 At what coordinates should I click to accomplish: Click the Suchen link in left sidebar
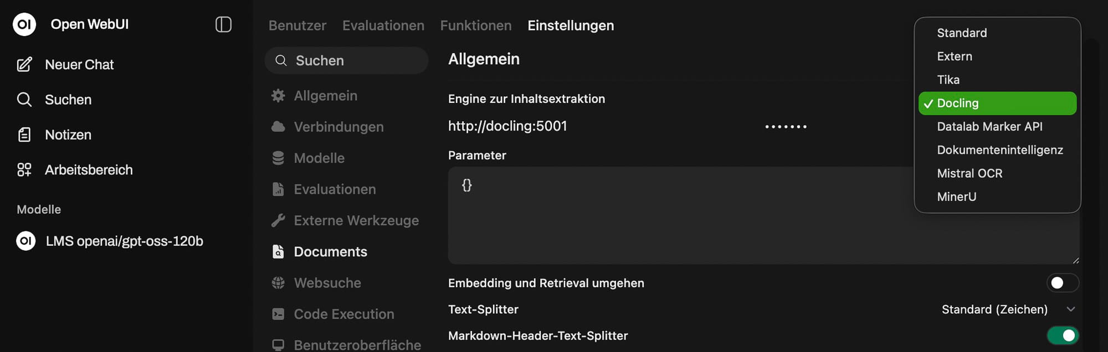click(x=68, y=100)
